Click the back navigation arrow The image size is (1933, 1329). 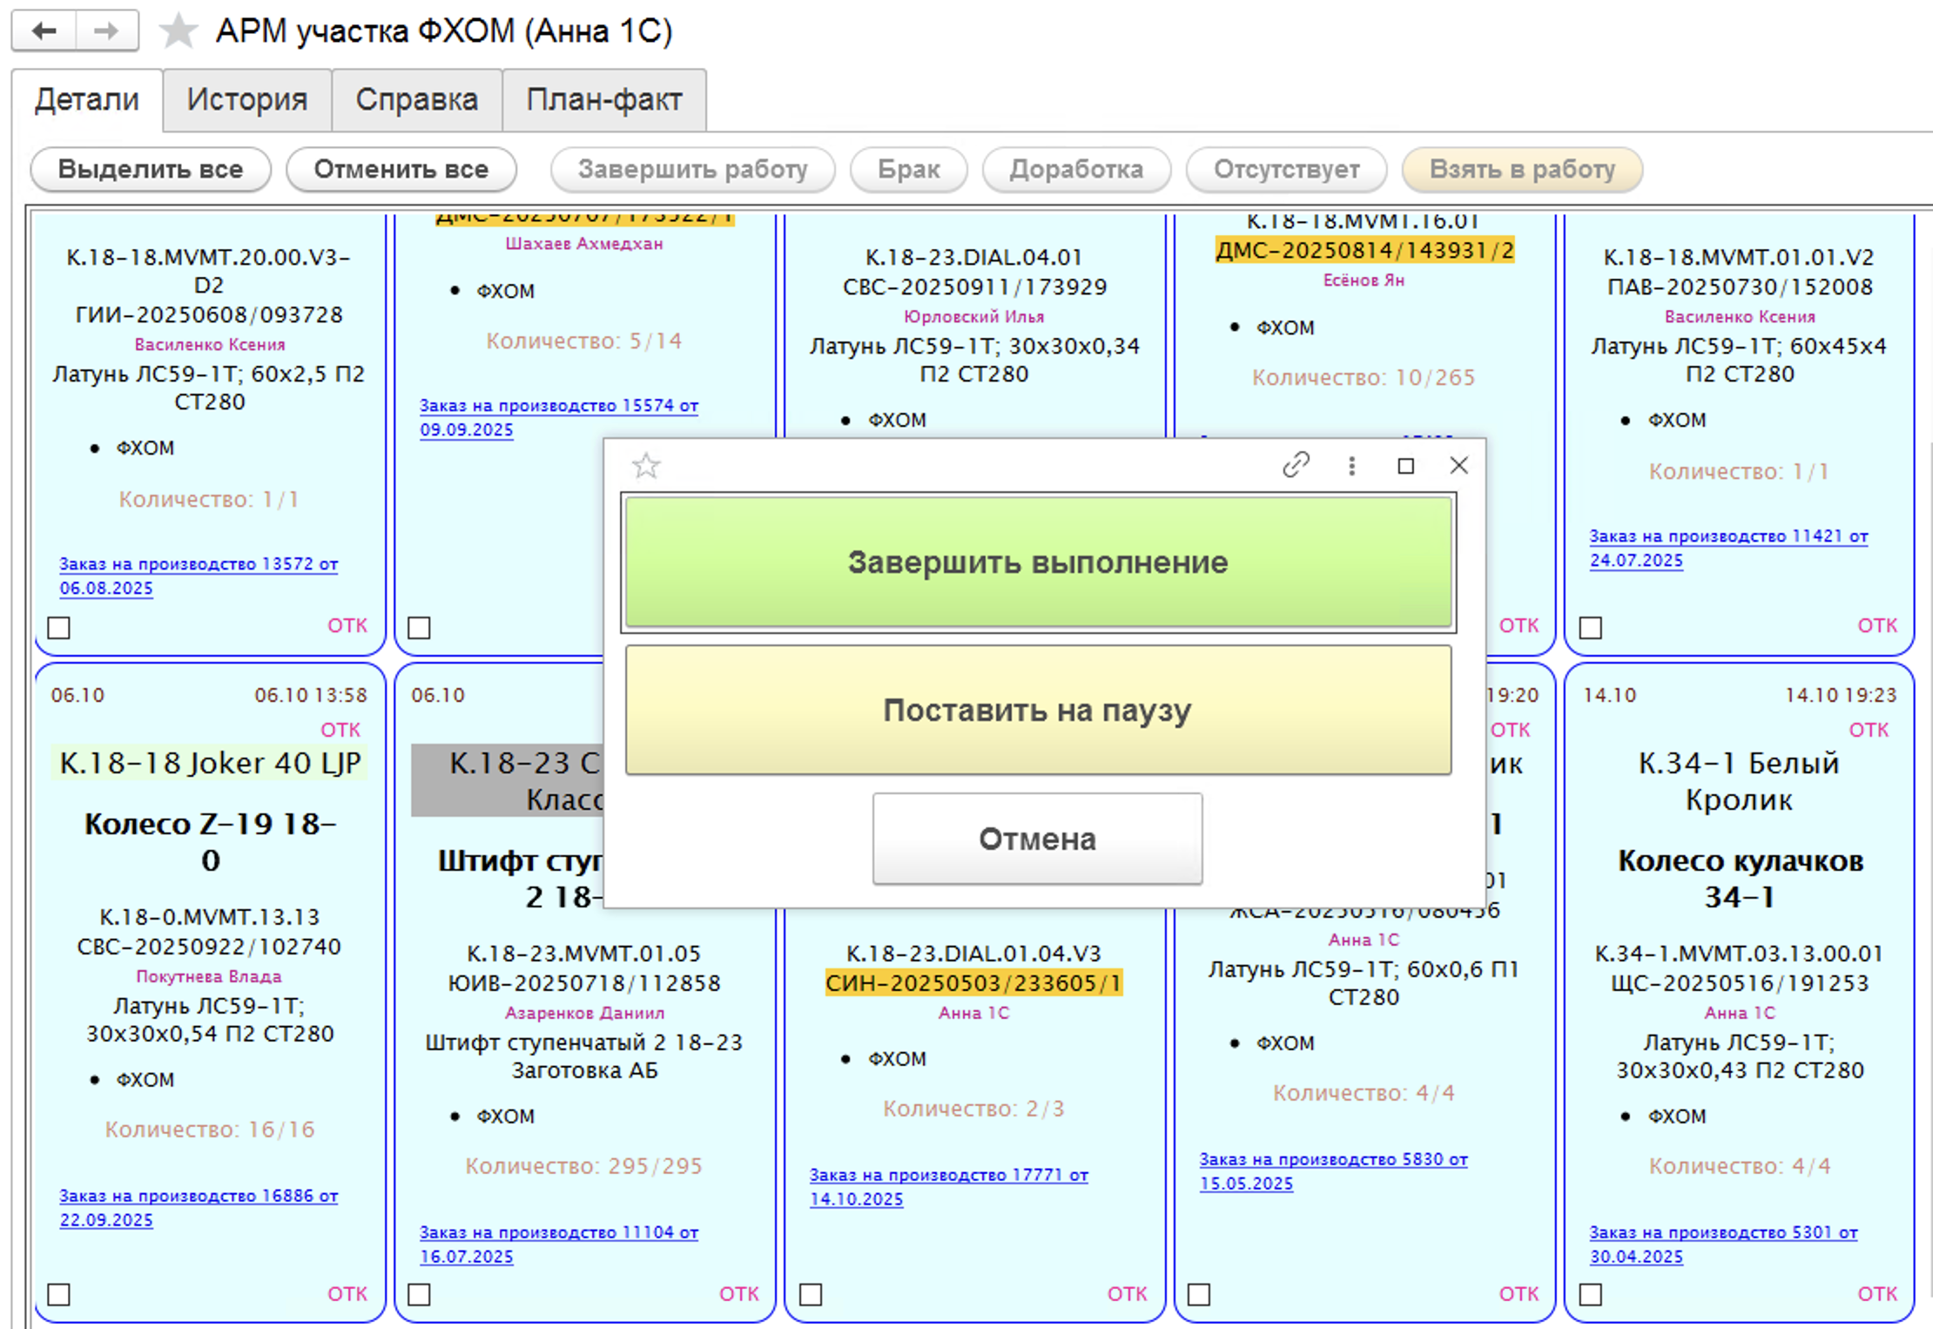click(x=44, y=31)
